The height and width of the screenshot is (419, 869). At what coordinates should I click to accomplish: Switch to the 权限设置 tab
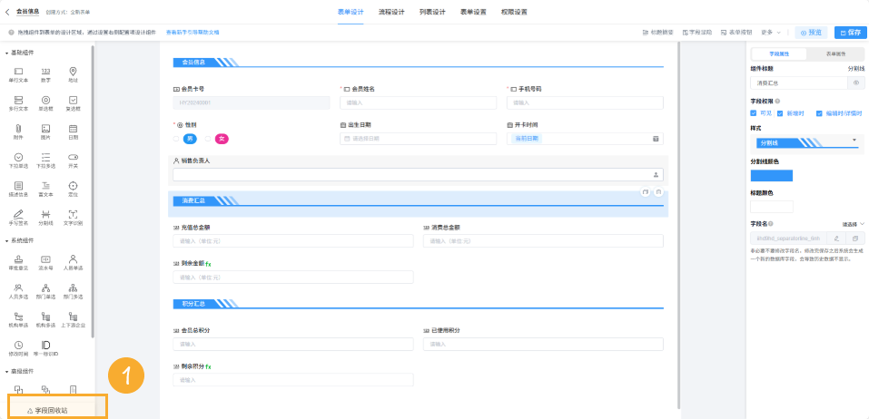[514, 12]
